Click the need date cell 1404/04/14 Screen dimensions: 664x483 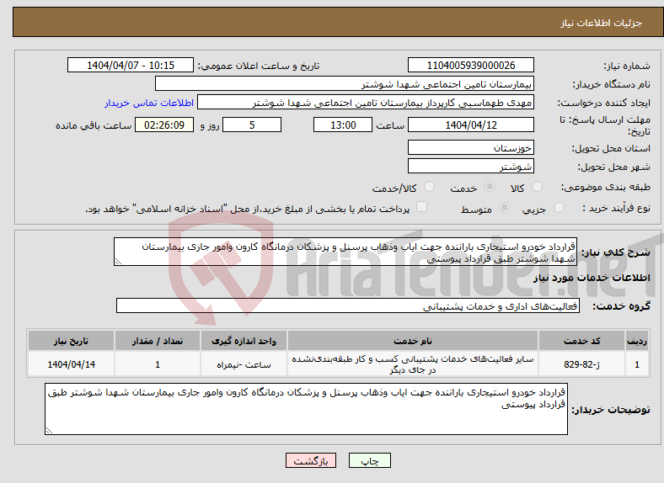tap(71, 364)
